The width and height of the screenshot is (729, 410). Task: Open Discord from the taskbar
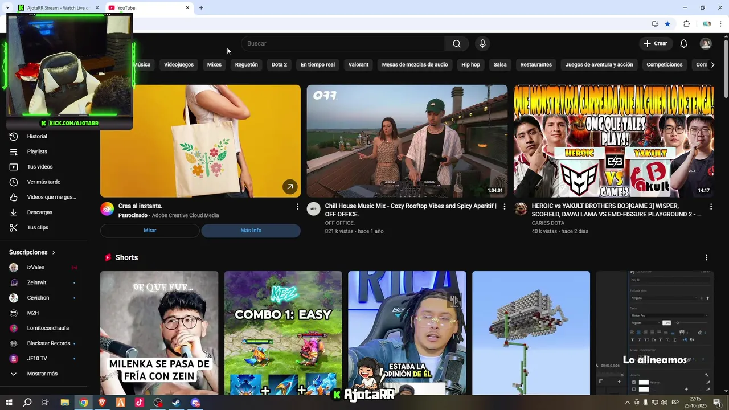tap(195, 403)
